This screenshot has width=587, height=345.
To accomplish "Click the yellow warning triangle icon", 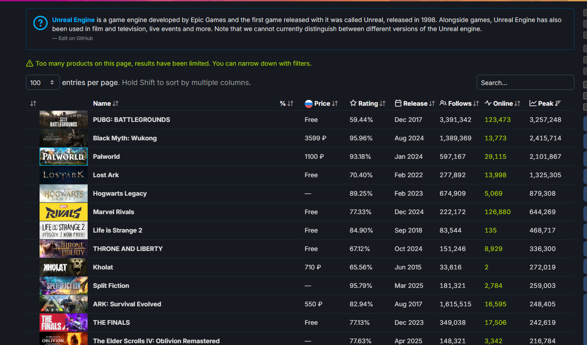I will pos(30,63).
